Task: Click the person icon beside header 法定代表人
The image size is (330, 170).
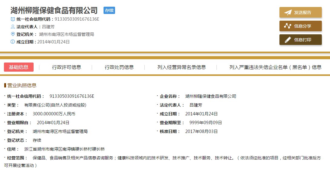Action: pyautogui.click(x=13, y=27)
